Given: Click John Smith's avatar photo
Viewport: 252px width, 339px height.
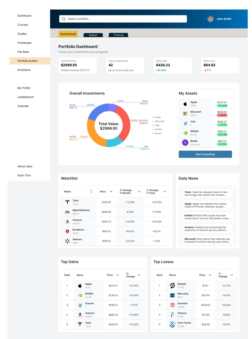Looking at the screenshot, I should pyautogui.click(x=210, y=19).
